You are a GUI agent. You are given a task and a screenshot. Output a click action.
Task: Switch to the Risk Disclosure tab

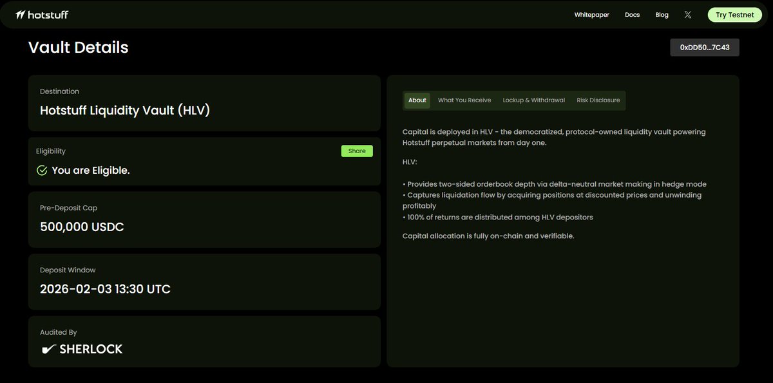pos(598,100)
